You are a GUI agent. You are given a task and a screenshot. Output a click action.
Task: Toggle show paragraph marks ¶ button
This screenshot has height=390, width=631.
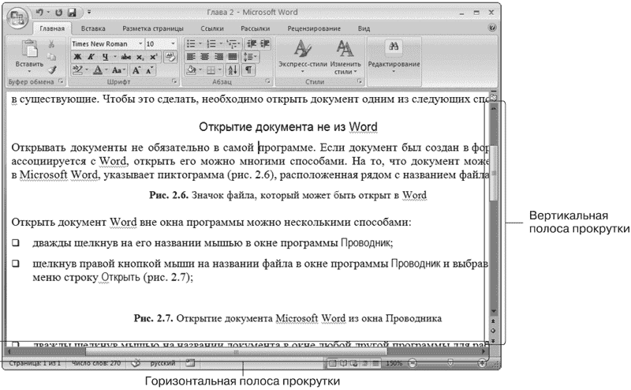tap(248, 70)
